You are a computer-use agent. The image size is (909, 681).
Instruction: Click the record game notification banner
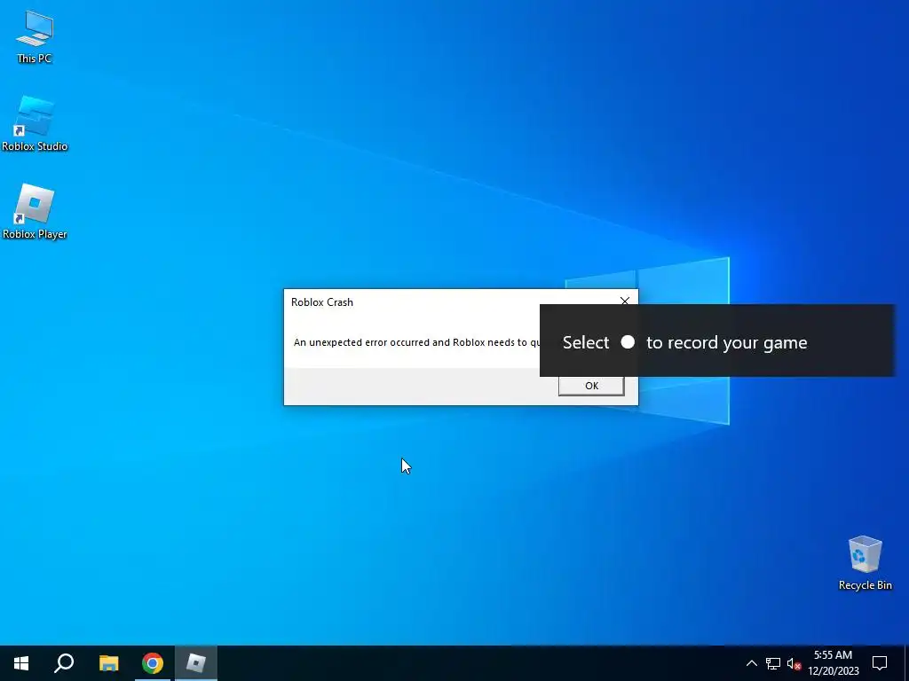tap(717, 340)
